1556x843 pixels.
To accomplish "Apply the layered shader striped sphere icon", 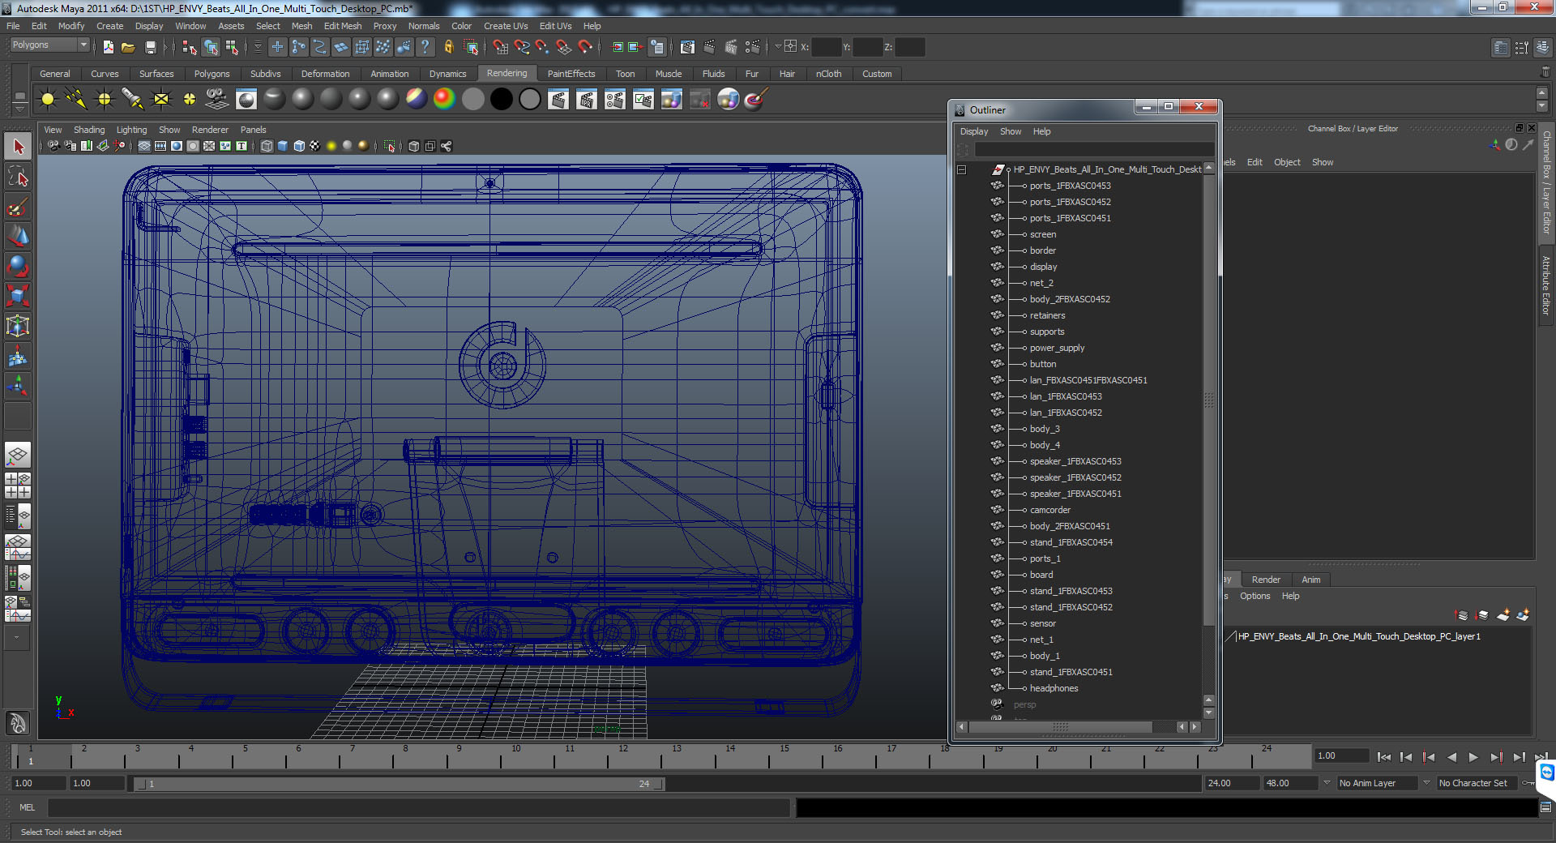I will click(x=417, y=99).
